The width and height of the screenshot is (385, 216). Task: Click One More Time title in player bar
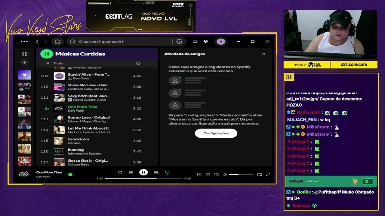[49, 172]
